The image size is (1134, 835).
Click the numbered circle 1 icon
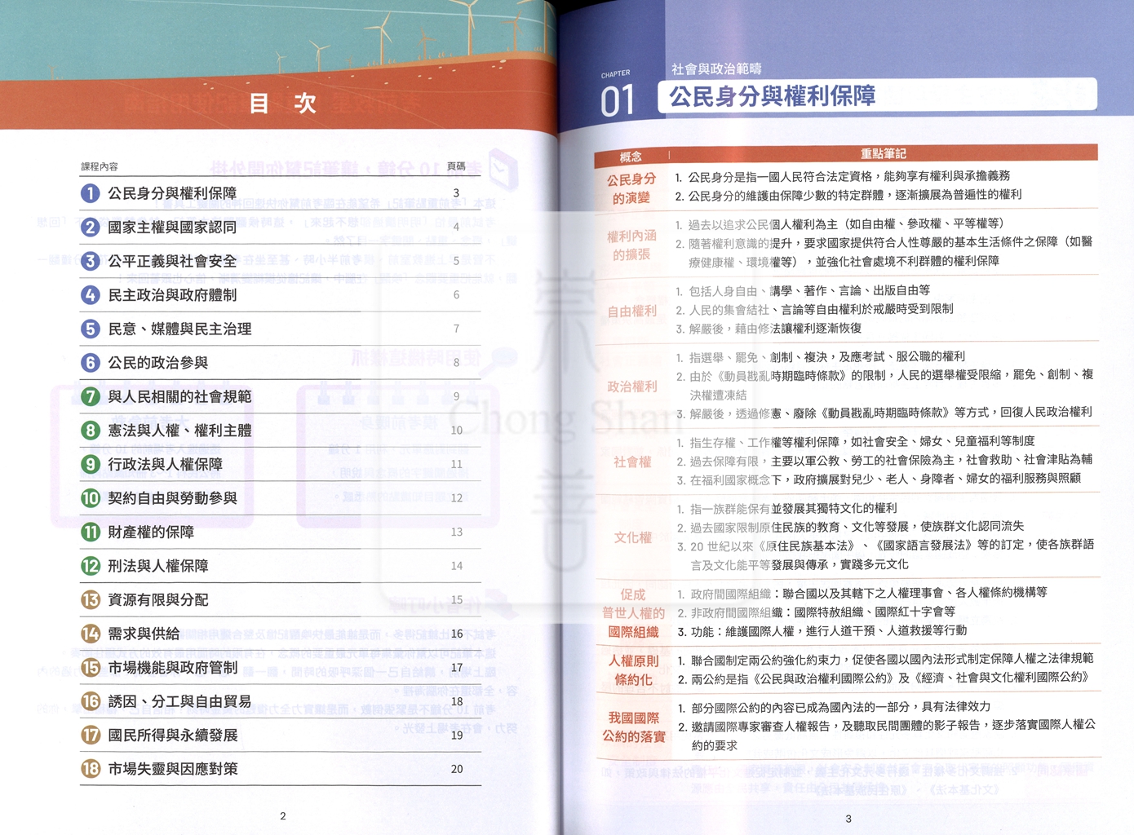coord(91,193)
